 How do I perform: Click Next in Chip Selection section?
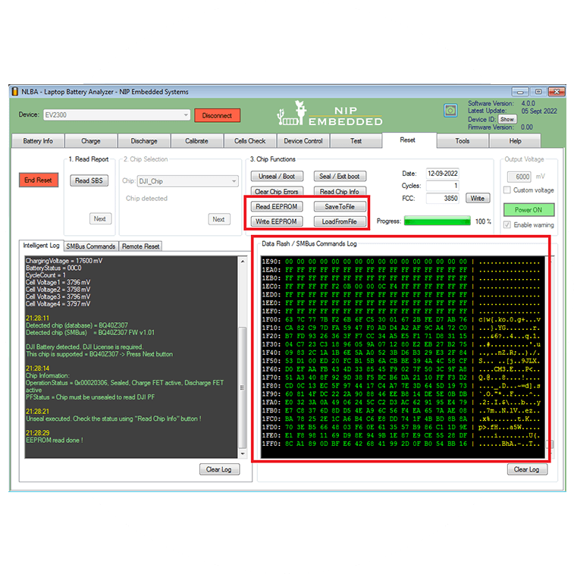pos(219,219)
